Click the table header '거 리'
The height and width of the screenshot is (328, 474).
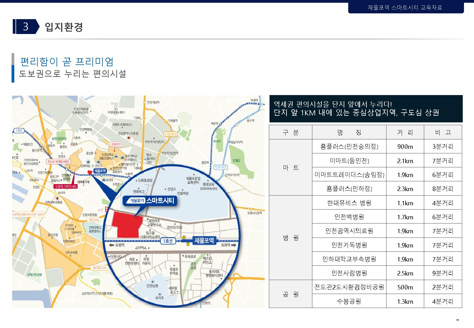tap(405, 132)
